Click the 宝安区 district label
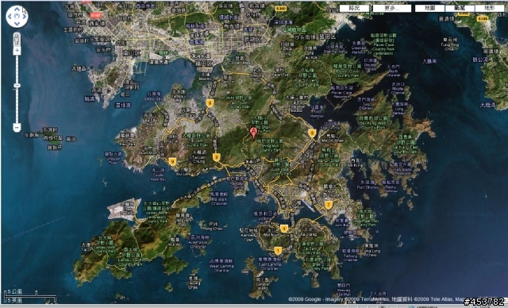Screen dimensions: 508x308 102,39
